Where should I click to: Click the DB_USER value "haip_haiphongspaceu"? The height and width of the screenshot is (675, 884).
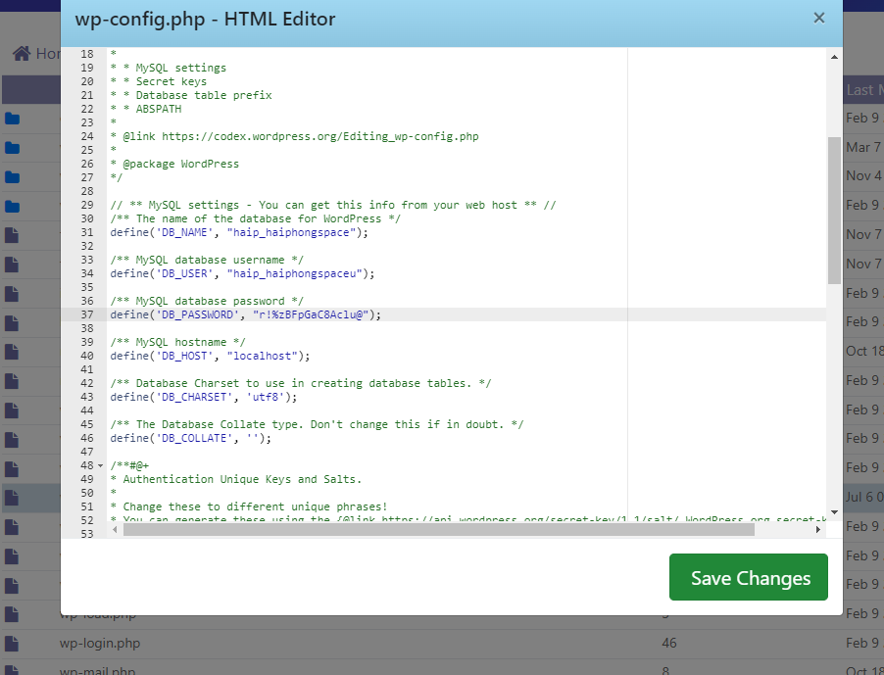click(295, 273)
